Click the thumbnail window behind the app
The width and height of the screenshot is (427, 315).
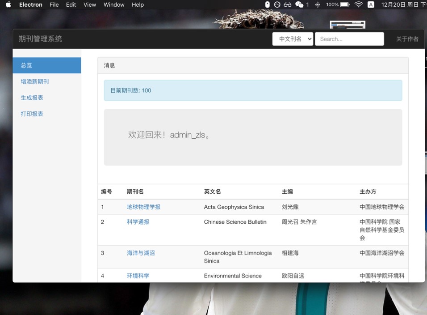click(x=347, y=25)
